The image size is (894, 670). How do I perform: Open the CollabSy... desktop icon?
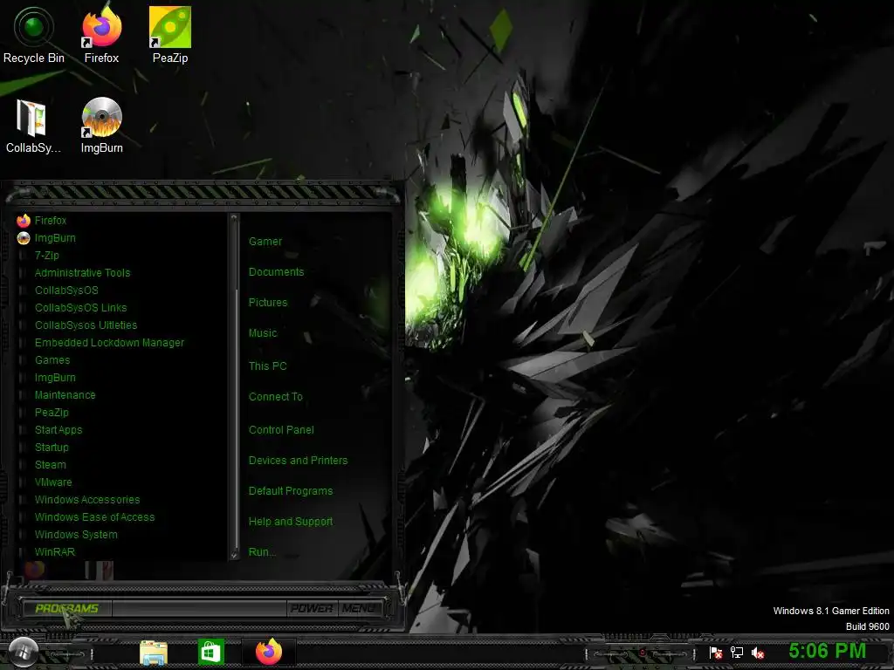[32, 126]
